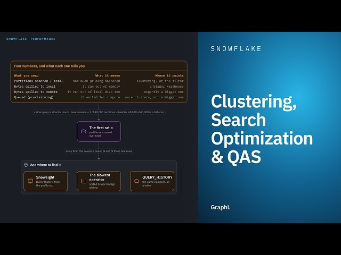Select the Bytes spilled to local row label

[35, 86]
